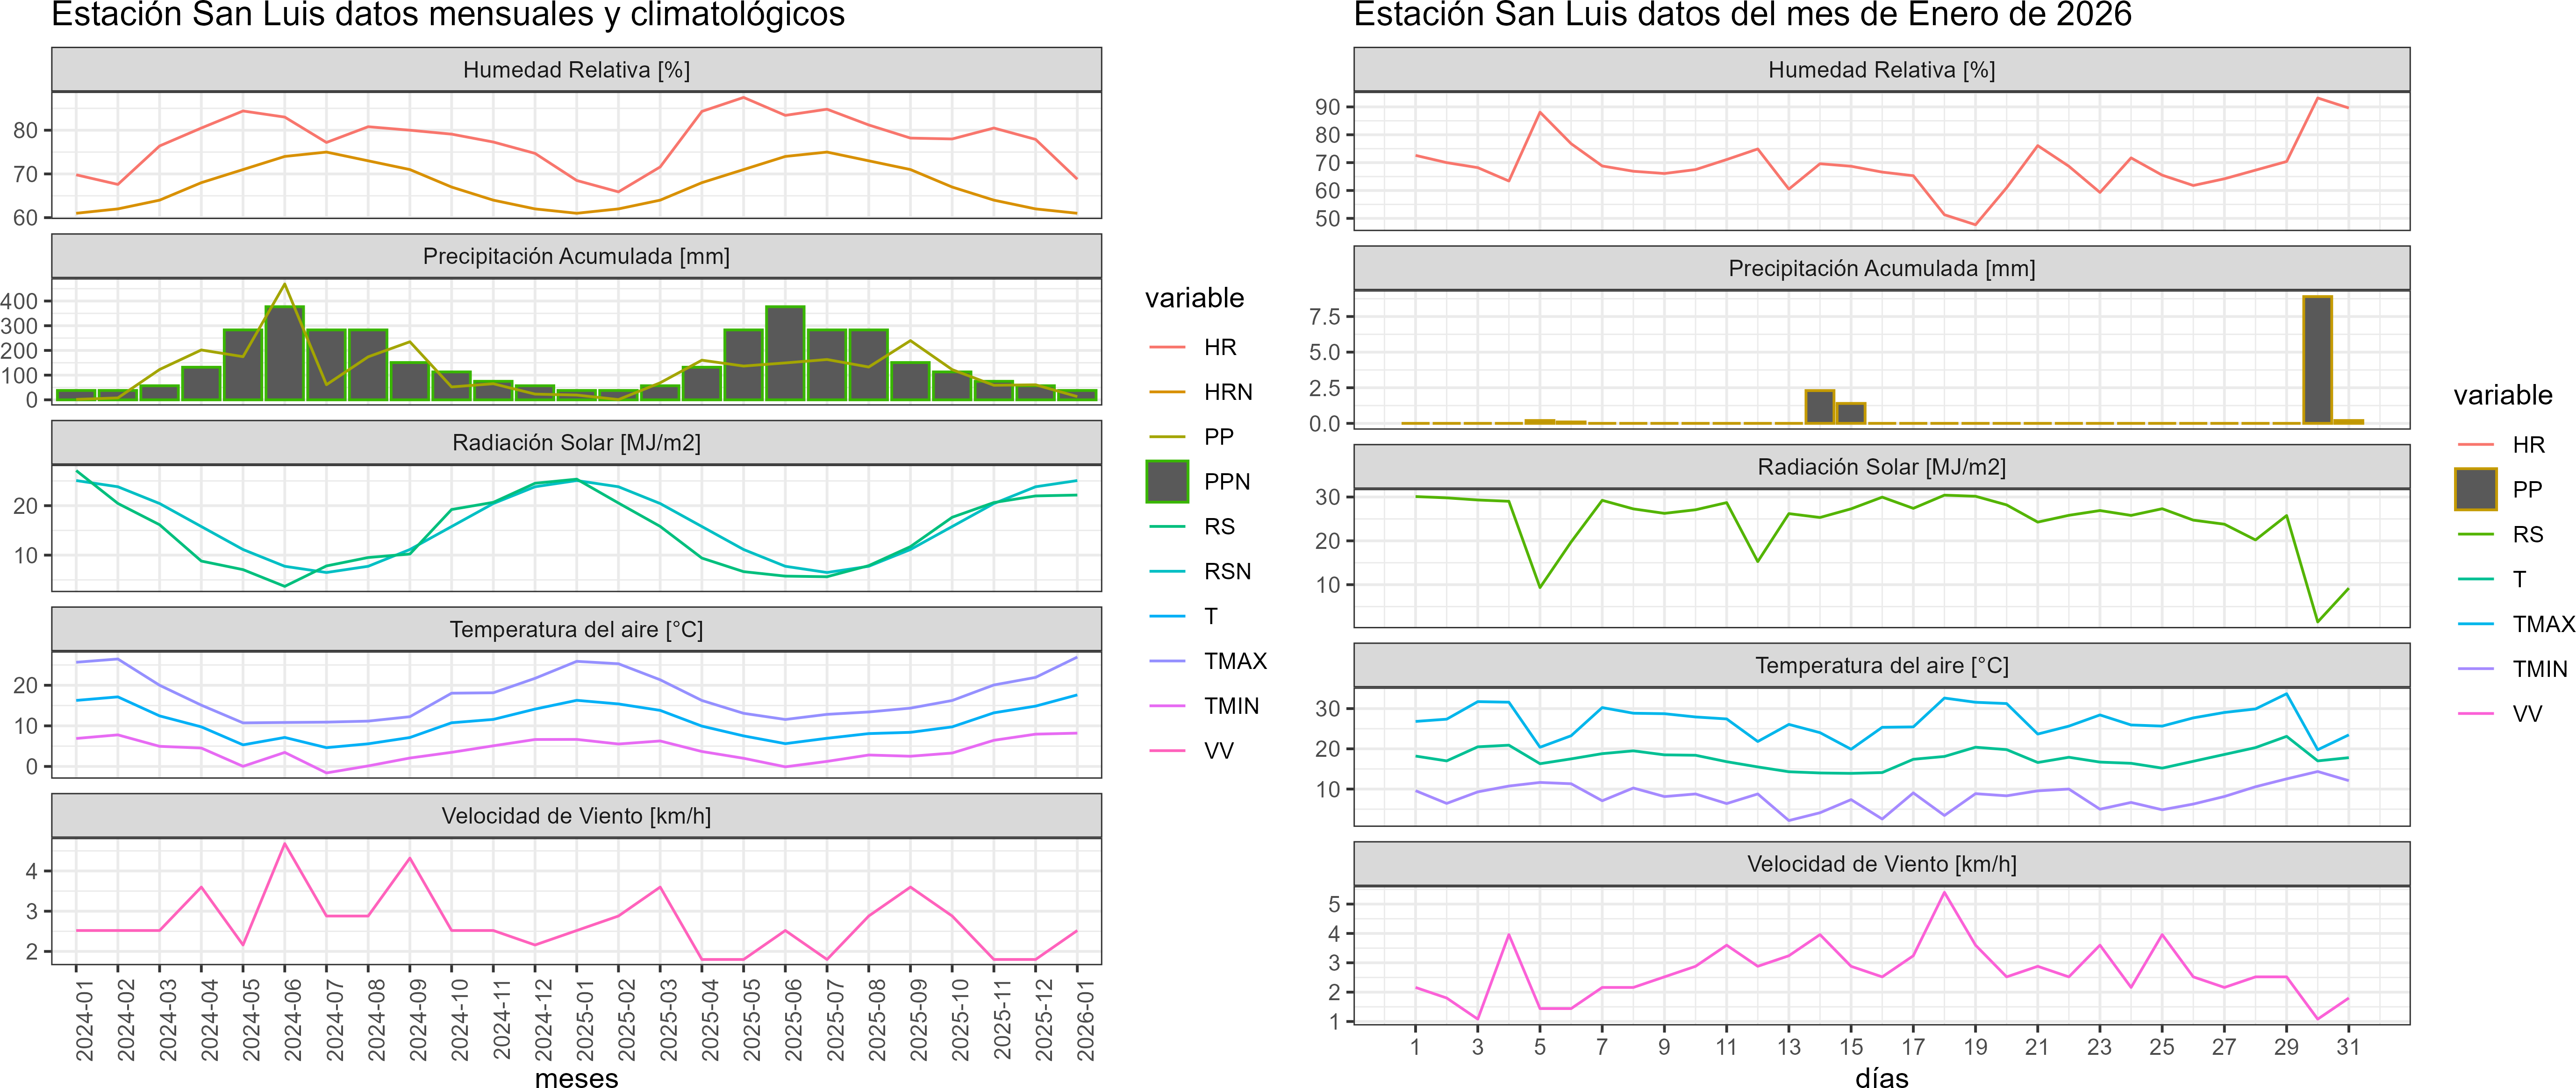Click HR red line legend key on left
Screen dimensions: 2576x1088
pos(1167,347)
